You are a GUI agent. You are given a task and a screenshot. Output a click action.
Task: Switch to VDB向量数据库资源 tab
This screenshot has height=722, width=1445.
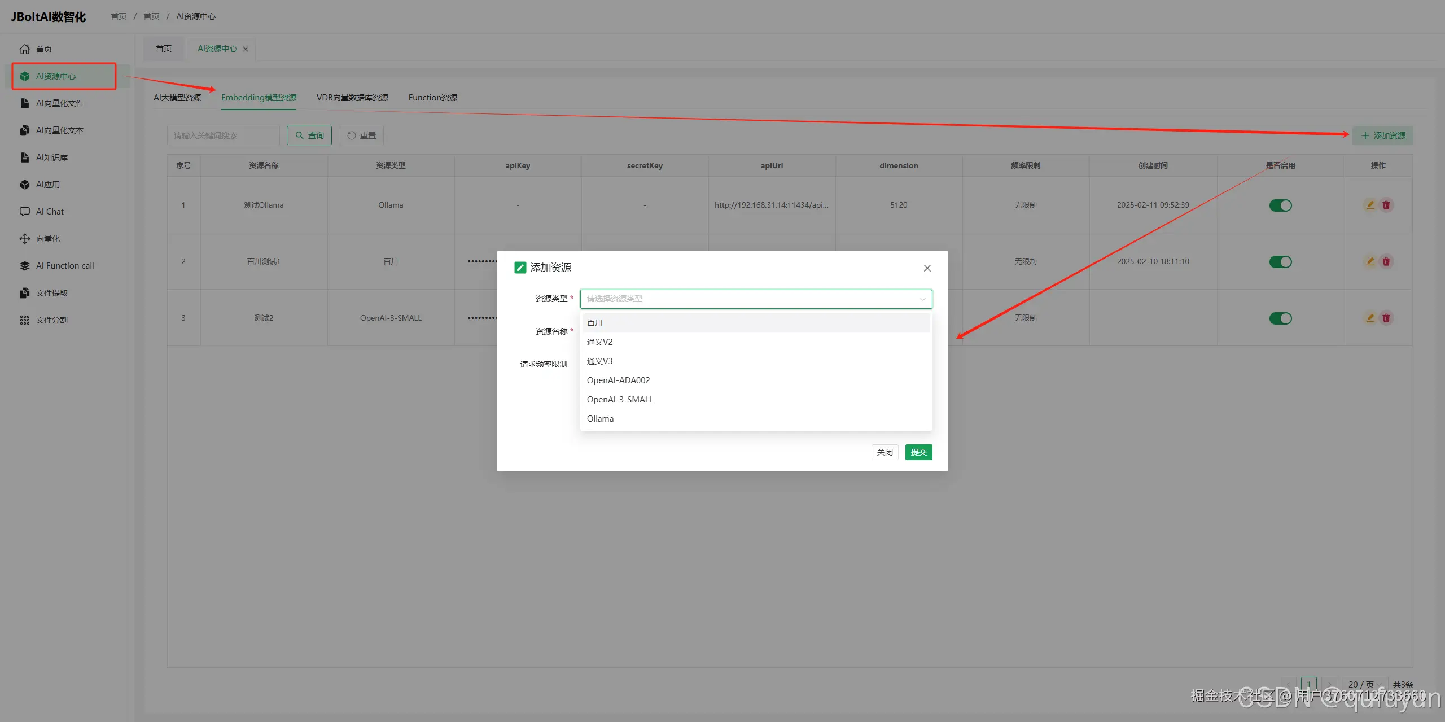click(x=352, y=98)
